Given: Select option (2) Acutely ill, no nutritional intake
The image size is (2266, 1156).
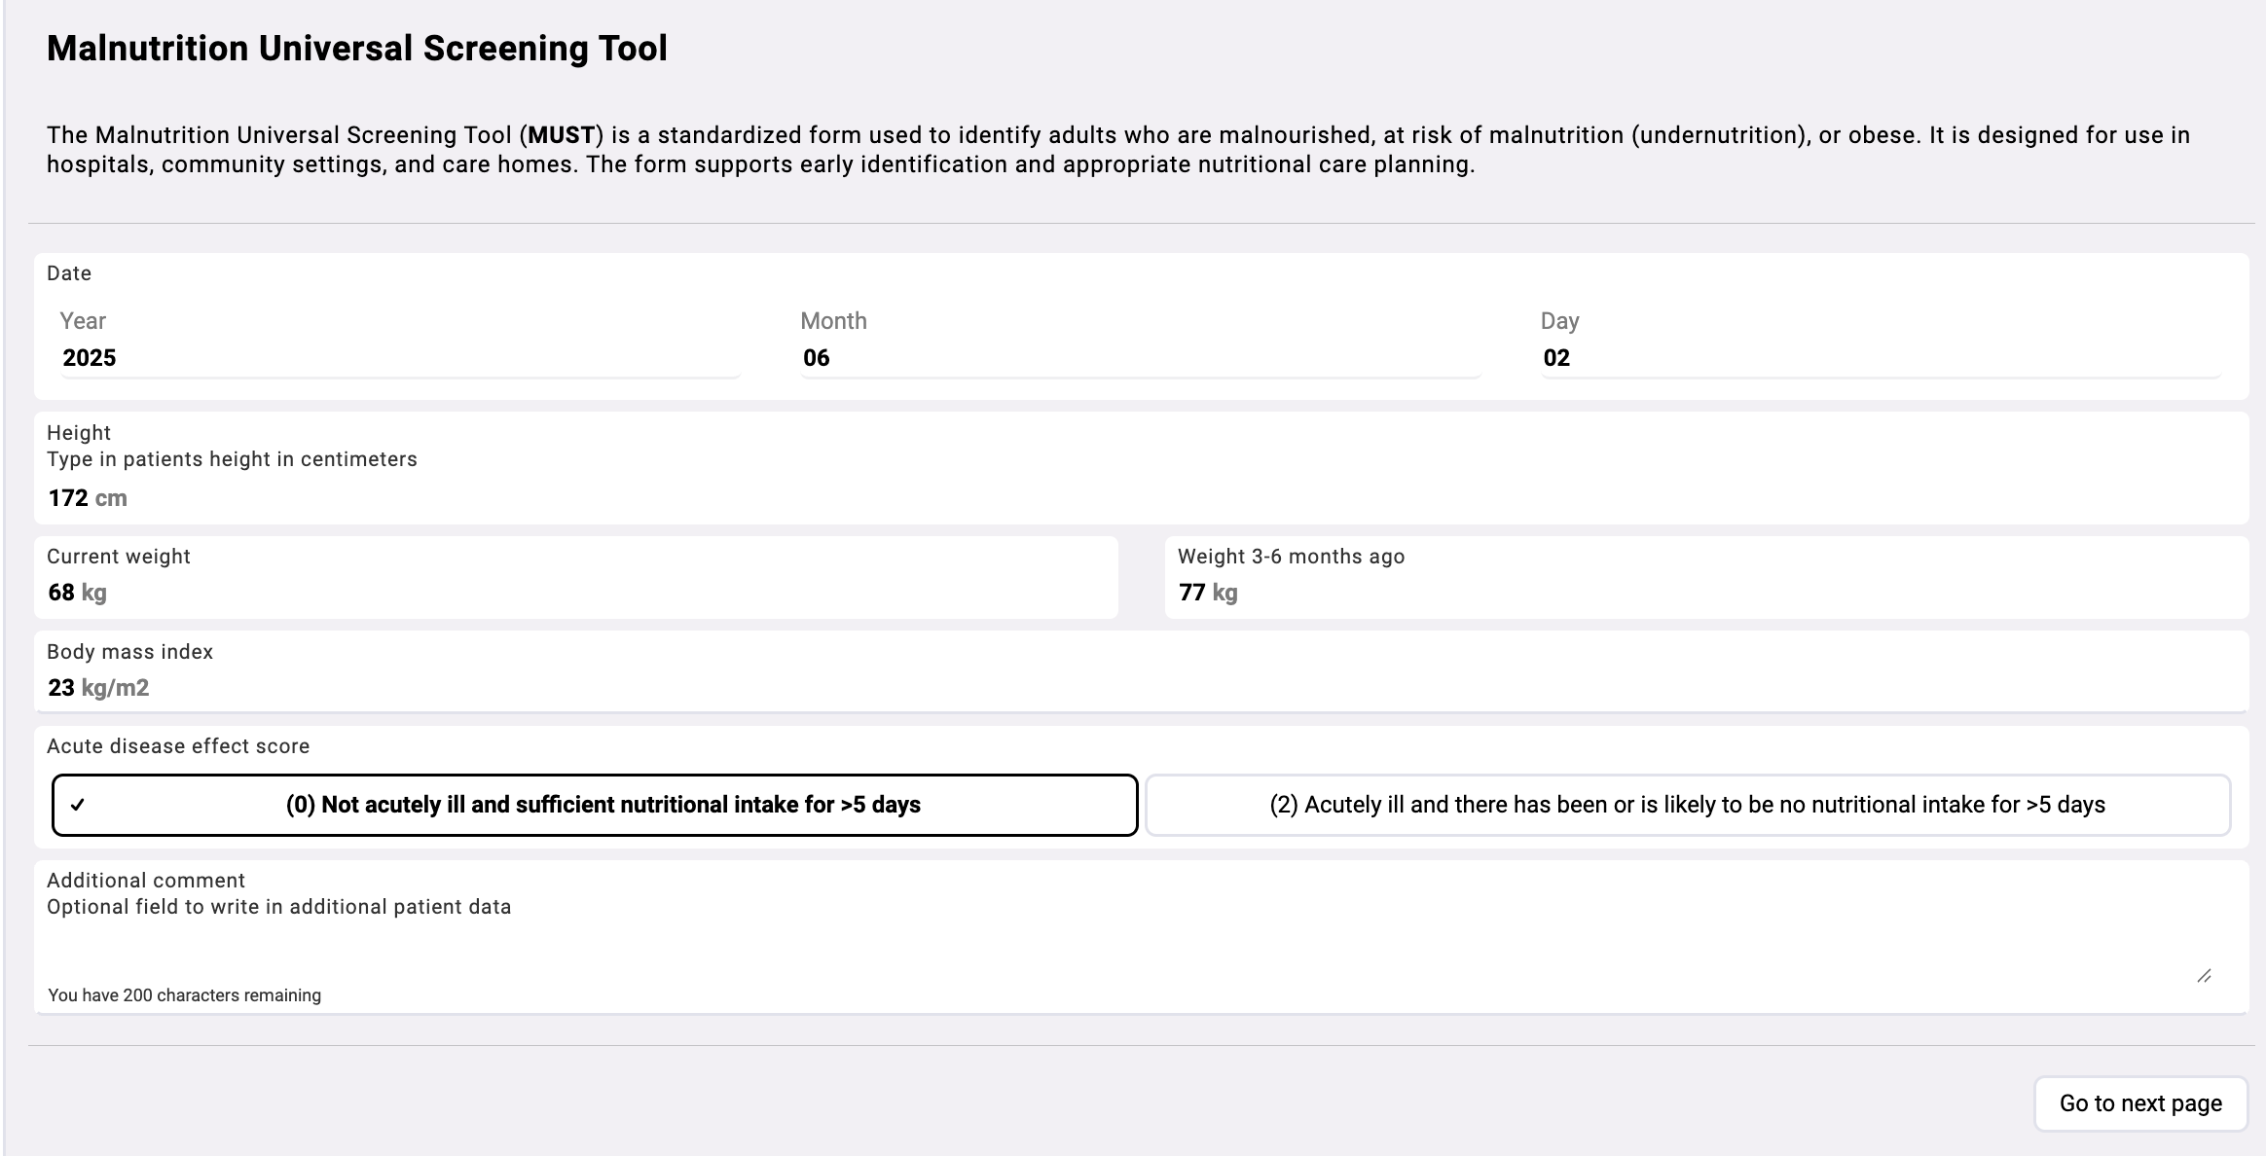Looking at the screenshot, I should 1688,805.
